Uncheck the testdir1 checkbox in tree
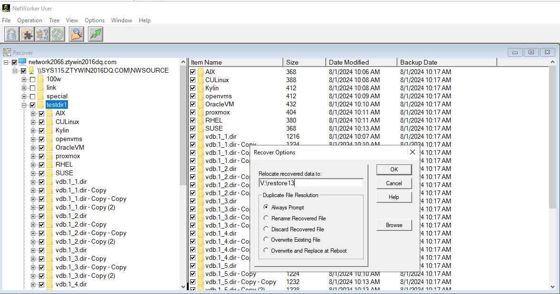Image resolution: width=560 pixels, height=294 pixels. coord(32,105)
